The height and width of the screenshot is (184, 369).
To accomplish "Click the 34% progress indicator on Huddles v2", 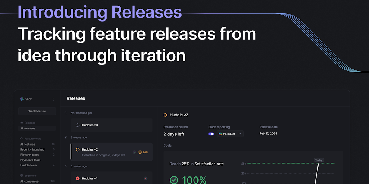I will coord(143,152).
